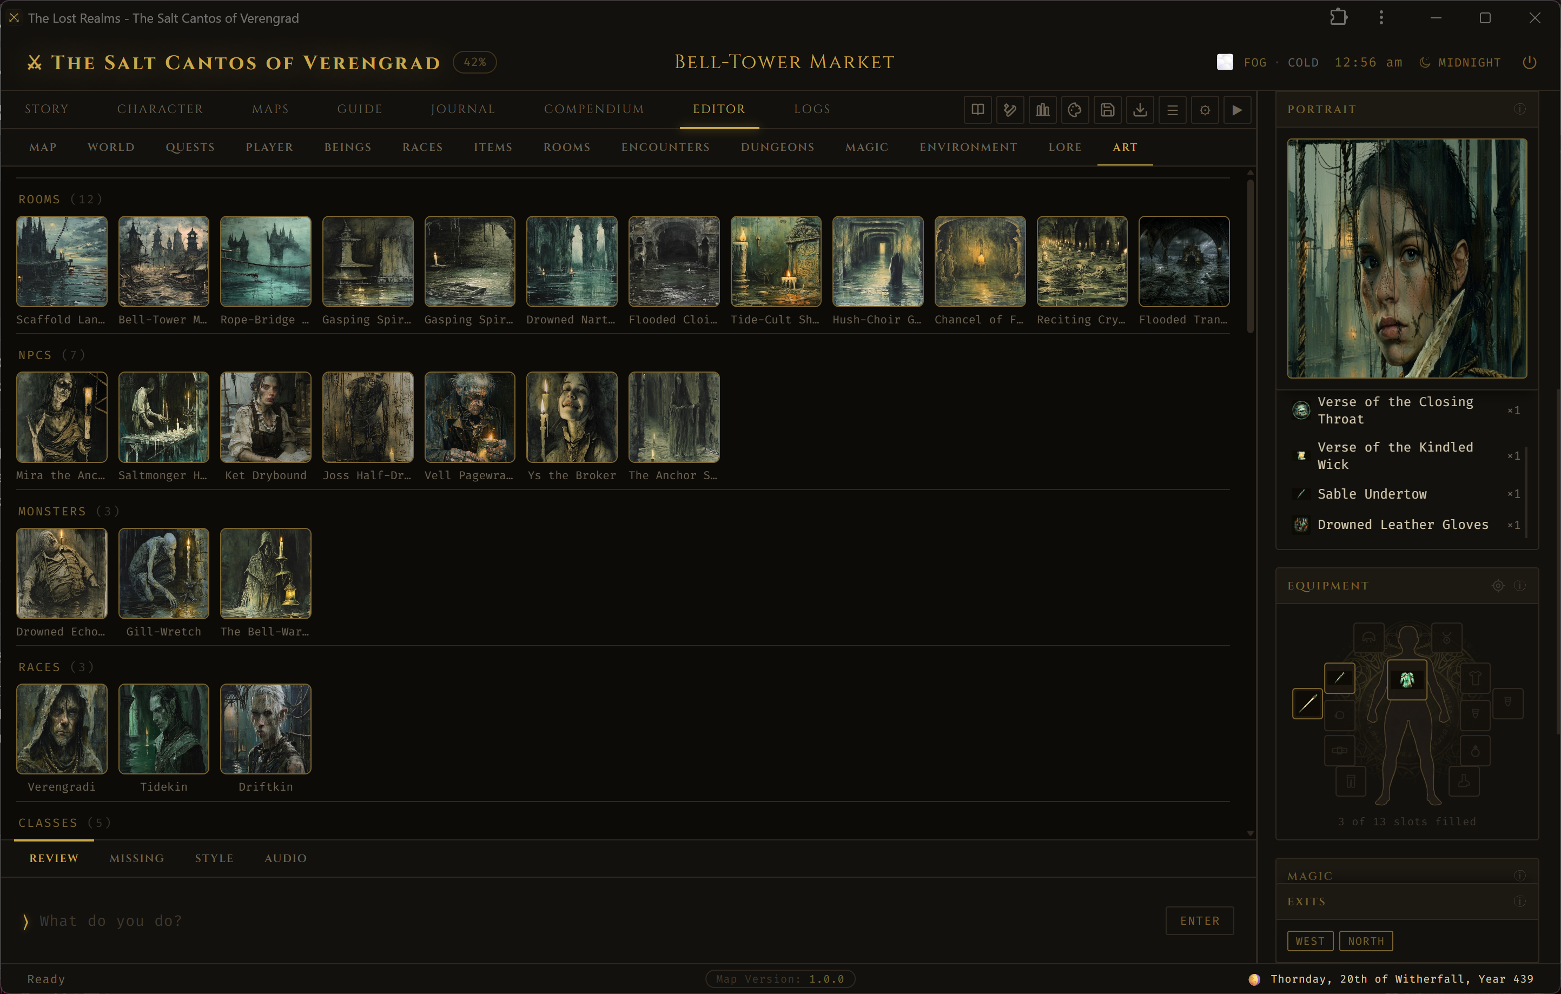Viewport: 1561px width, 994px height.
Task: Switch to the Audio tab
Action: click(x=285, y=858)
